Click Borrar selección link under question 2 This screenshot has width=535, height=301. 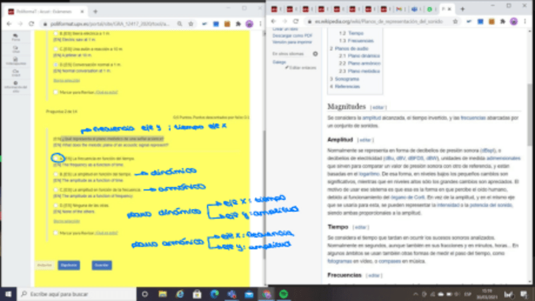coord(66,221)
